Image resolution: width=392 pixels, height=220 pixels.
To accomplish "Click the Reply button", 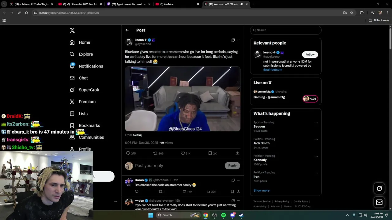I will pyautogui.click(x=232, y=166).
